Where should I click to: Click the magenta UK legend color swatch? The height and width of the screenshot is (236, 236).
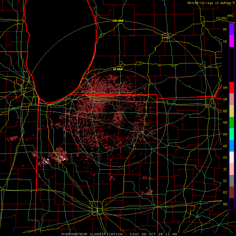[x=232, y=41]
